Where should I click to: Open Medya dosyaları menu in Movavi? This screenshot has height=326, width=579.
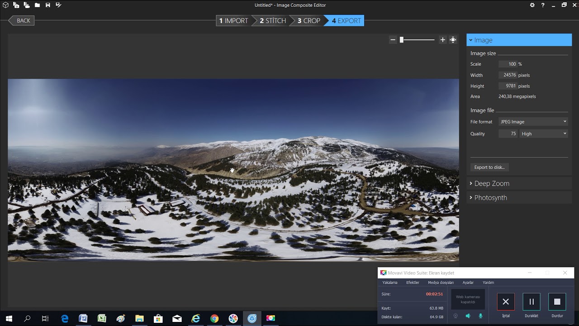pyautogui.click(x=441, y=283)
